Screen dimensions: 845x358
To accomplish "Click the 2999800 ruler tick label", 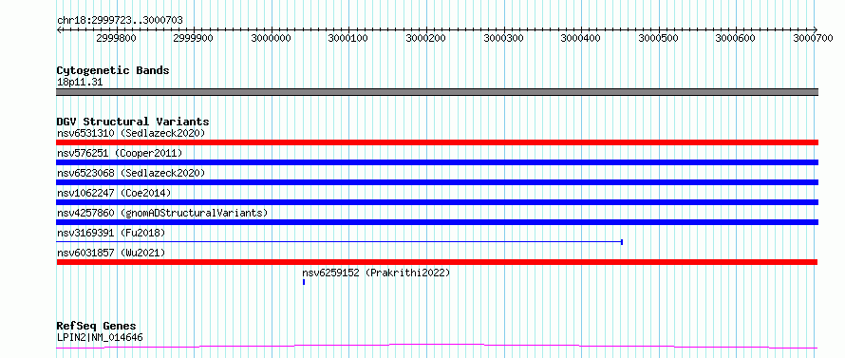I will click(116, 38).
